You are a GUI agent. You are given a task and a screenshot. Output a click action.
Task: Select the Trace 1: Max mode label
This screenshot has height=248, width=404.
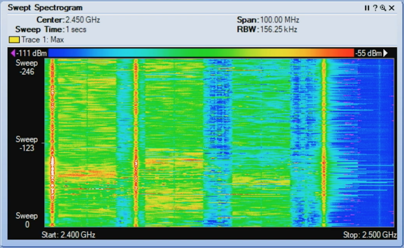coord(43,39)
